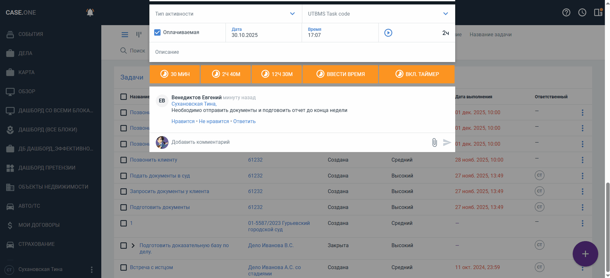Image resolution: width=610 pixels, height=278 pixels.
Task: Start timer with the play icon
Action: [388, 33]
